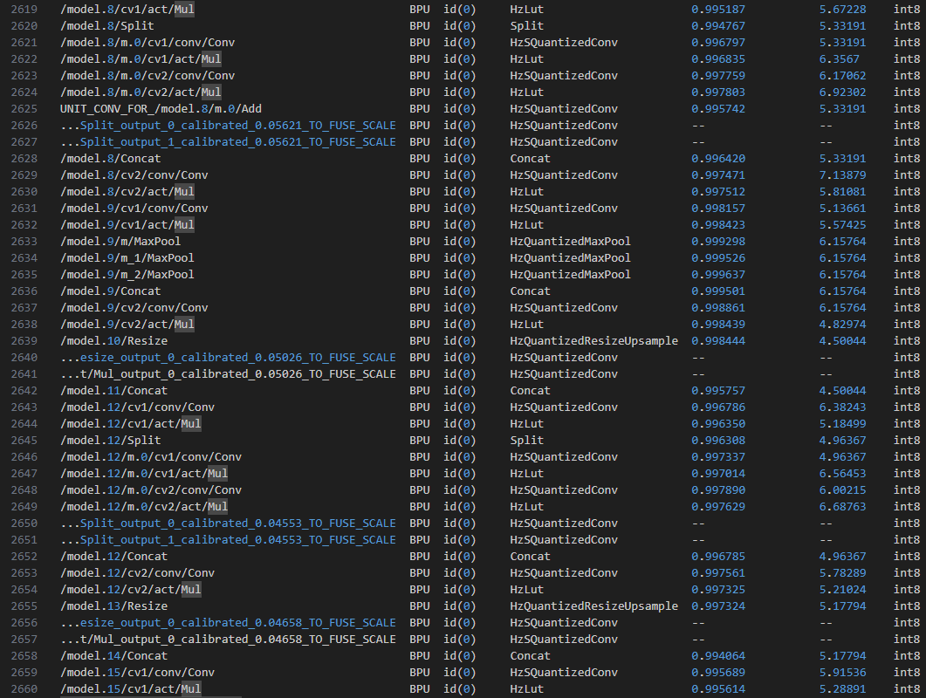This screenshot has width=926, height=698.
Task: Click the value 6.92302 on line 2624
Action: click(x=842, y=92)
